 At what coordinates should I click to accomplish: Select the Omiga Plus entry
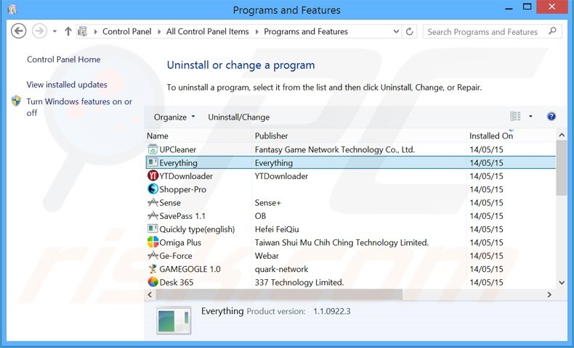pos(180,242)
